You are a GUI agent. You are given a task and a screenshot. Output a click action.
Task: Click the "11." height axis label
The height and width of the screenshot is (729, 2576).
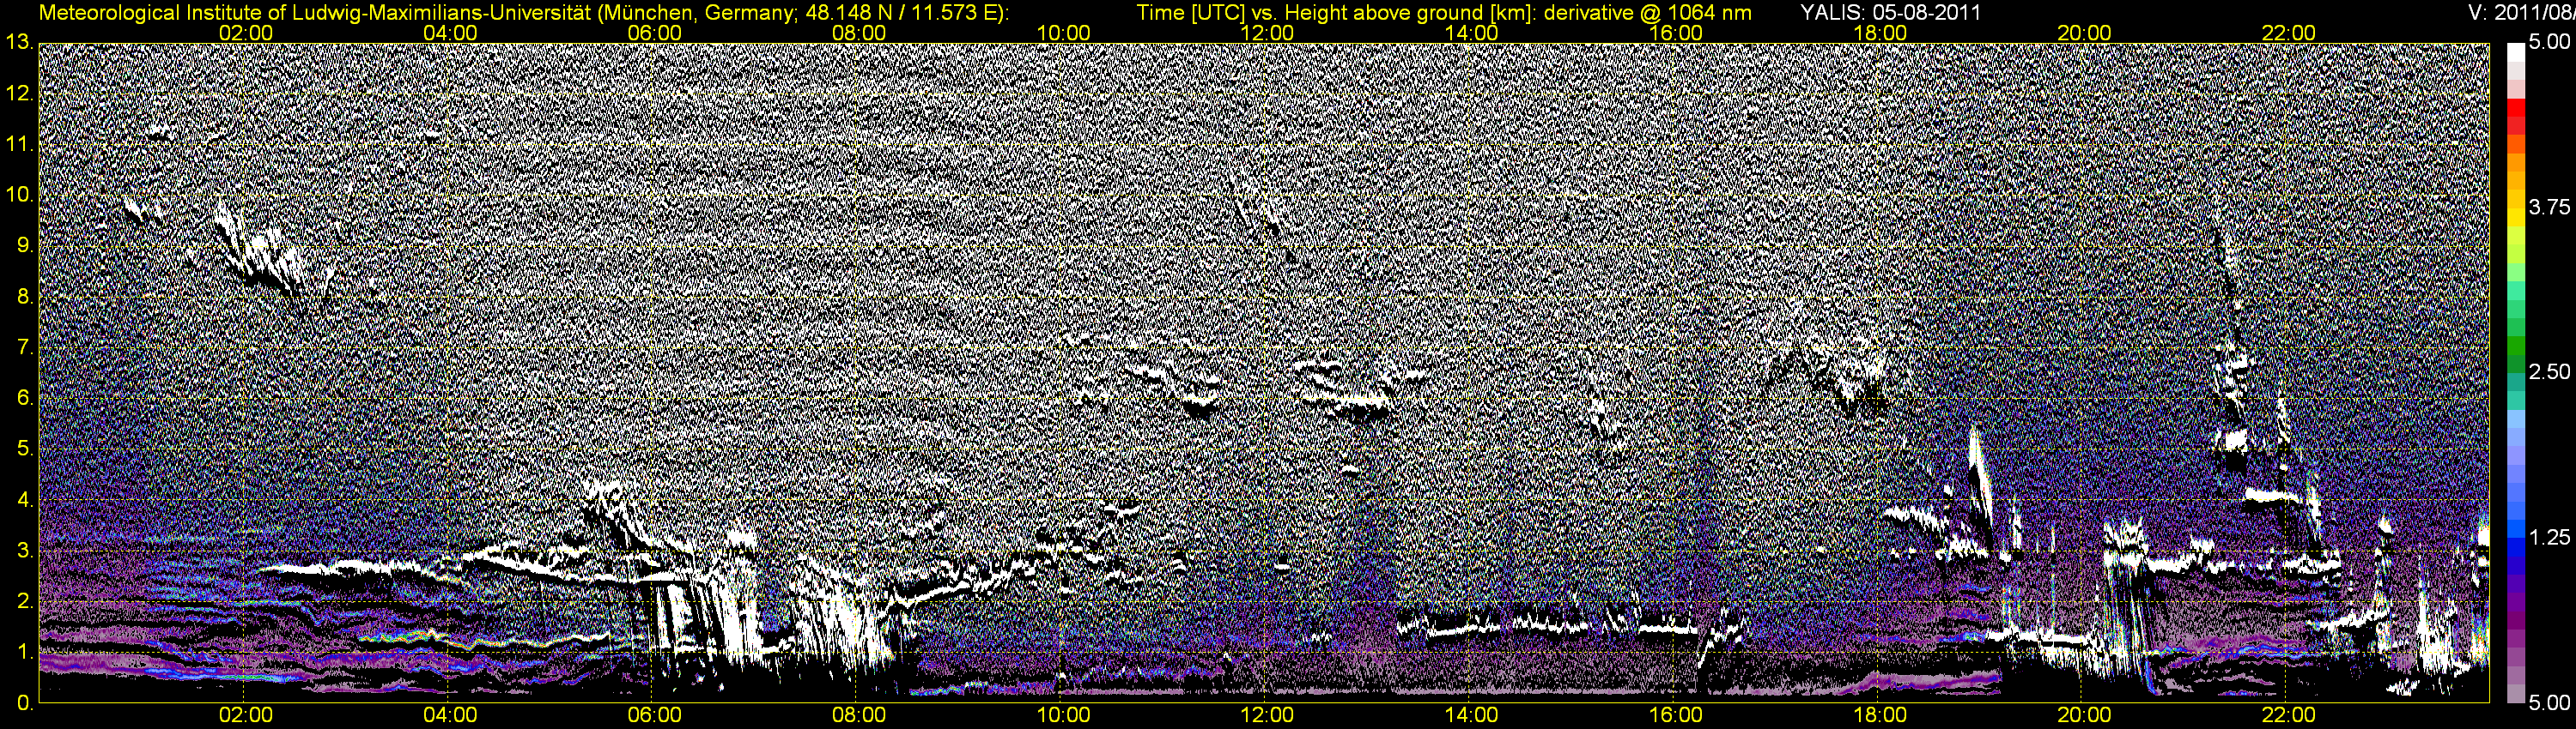[20, 145]
